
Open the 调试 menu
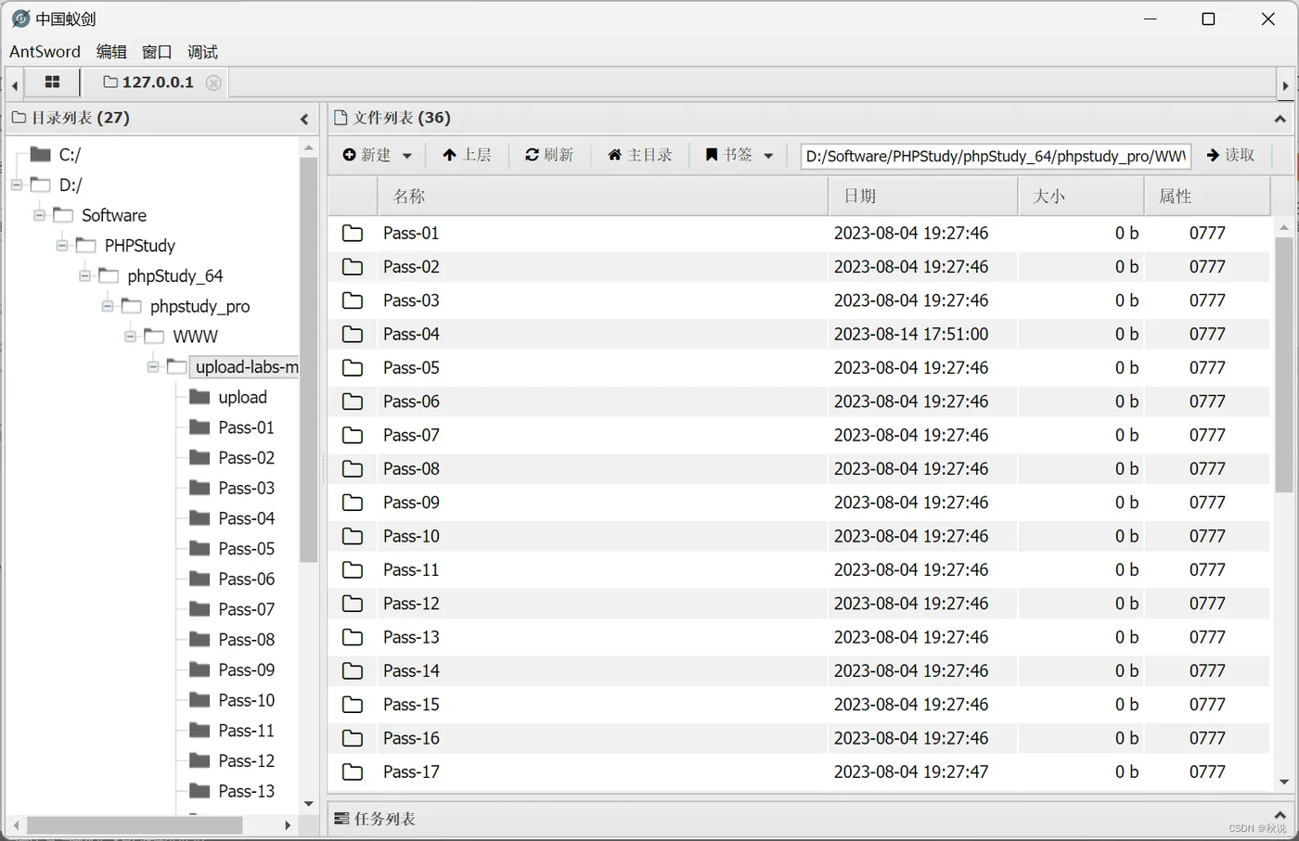coord(202,52)
